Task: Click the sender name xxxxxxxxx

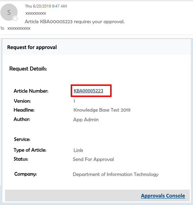Action: coord(36,13)
